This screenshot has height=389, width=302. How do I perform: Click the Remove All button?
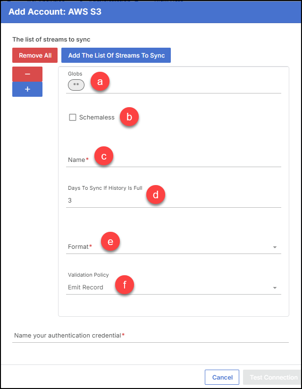pyautogui.click(x=35, y=55)
